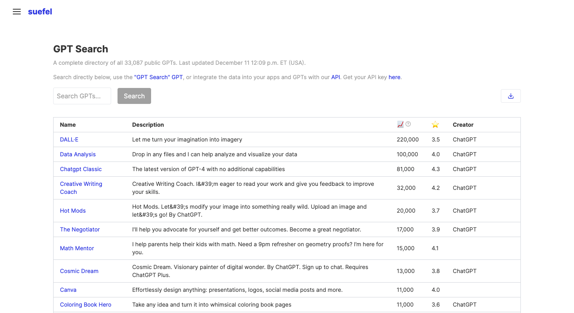Click the GPT Search page heading

pyautogui.click(x=81, y=49)
